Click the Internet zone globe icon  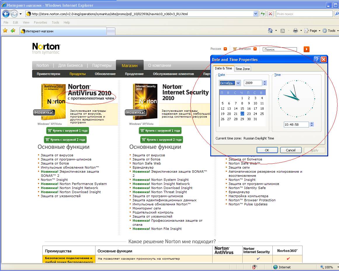[x=275, y=267]
